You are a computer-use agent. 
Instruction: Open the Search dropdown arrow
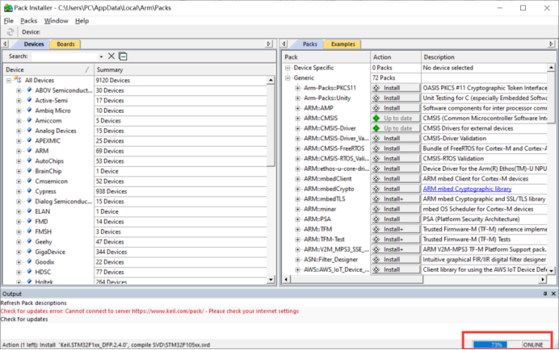[101, 56]
